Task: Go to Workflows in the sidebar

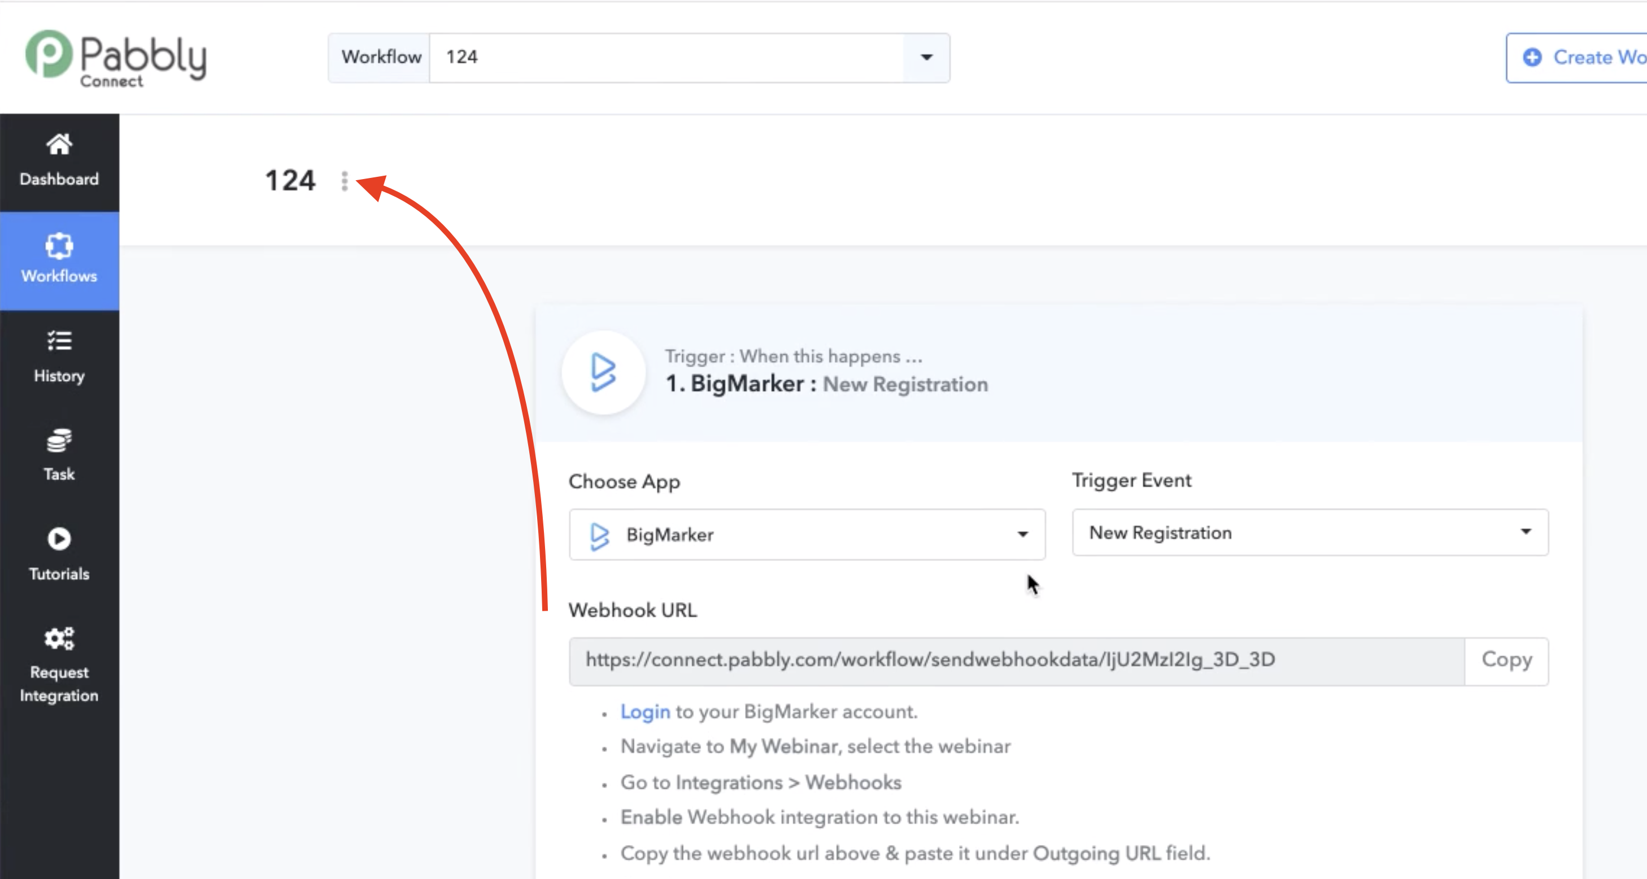Action: 59,260
